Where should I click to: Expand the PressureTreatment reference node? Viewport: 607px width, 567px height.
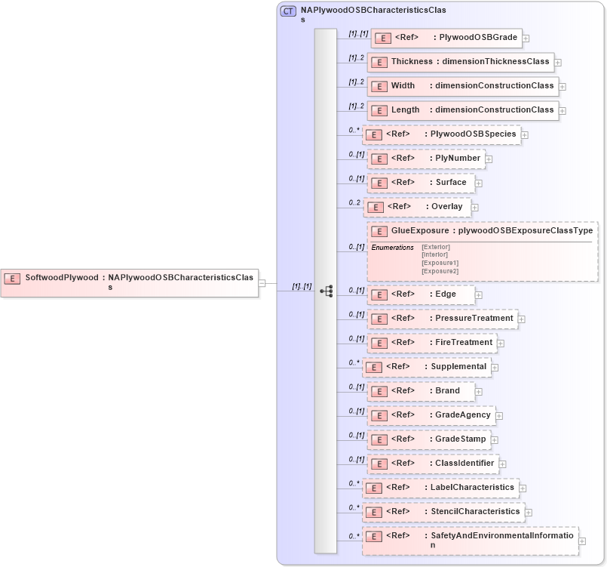click(522, 319)
